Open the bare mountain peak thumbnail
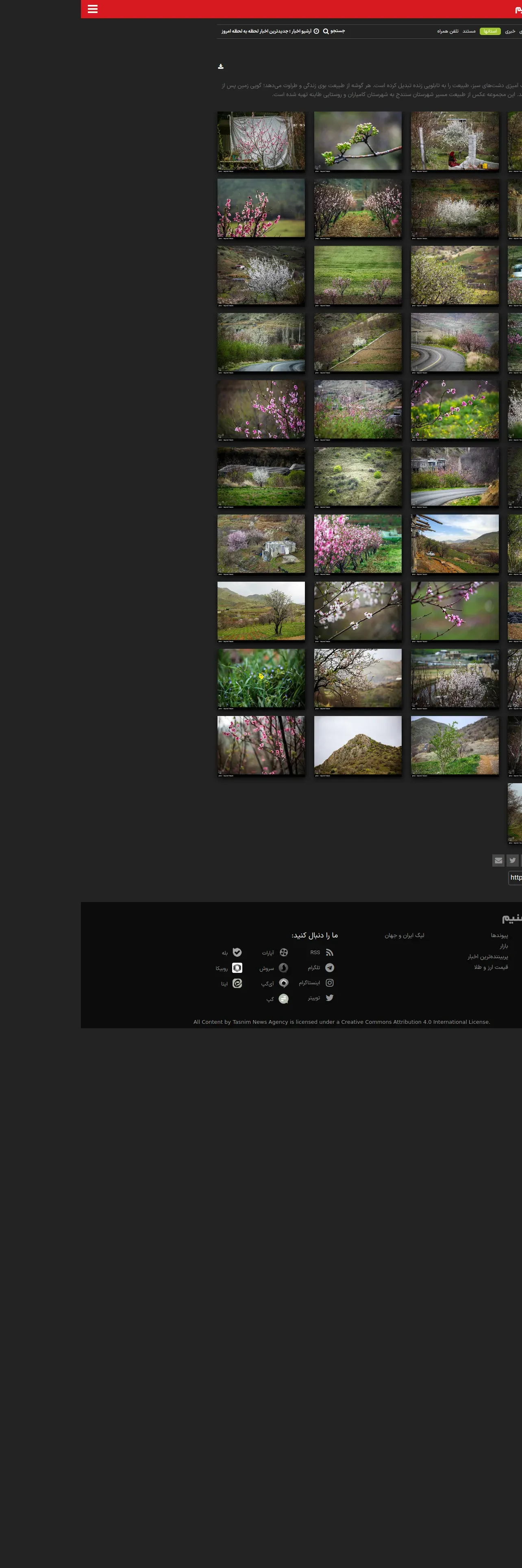 [358, 745]
